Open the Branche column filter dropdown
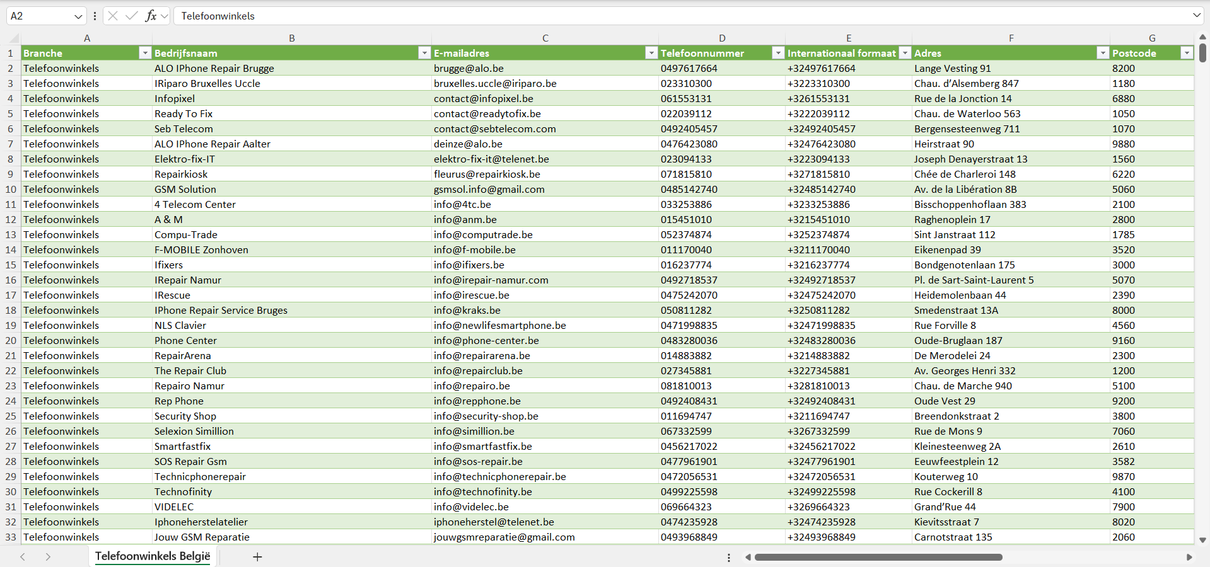Screen dimensions: 1210x567 pyautogui.click(x=145, y=53)
